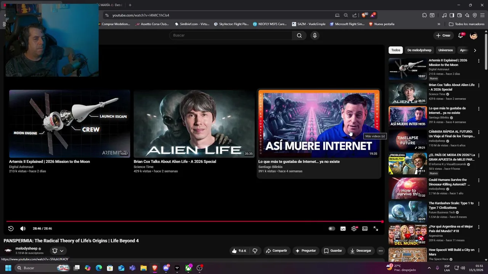488x274 pixels.
Task: Open File Explorer in taskbar
Action: (143, 268)
